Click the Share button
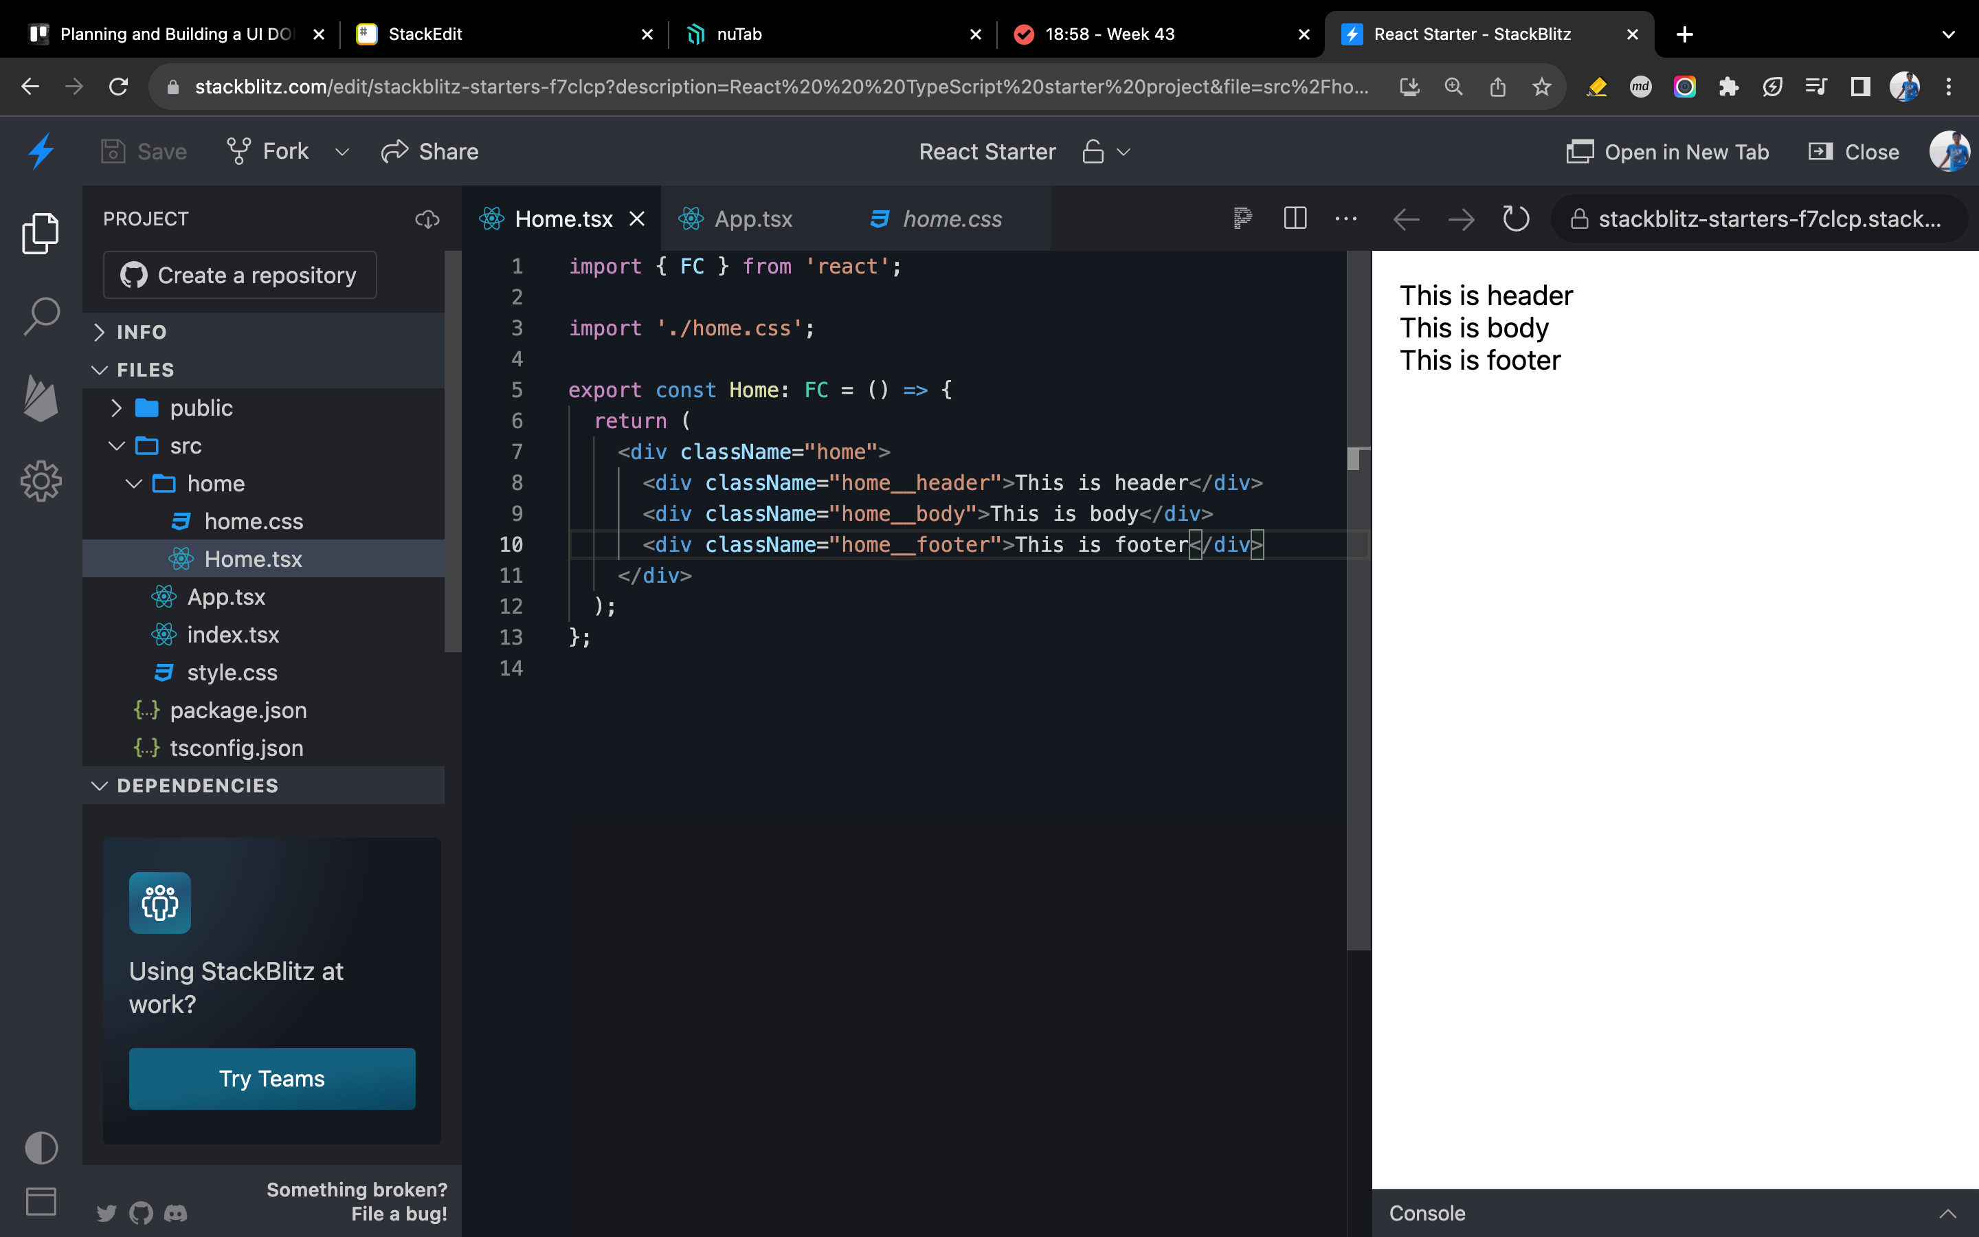1979x1237 pixels. (x=430, y=151)
